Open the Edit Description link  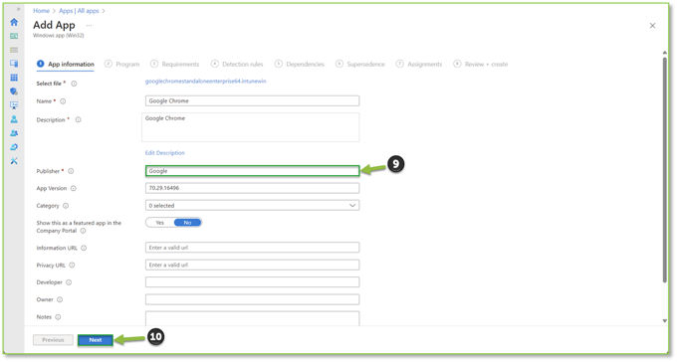click(165, 153)
